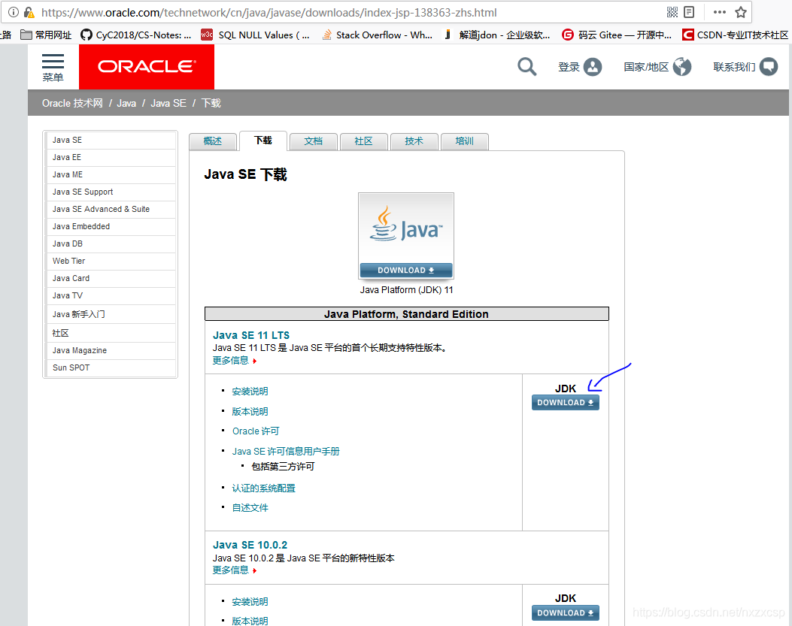Click the insecure connection lock warning icon

[29, 12]
